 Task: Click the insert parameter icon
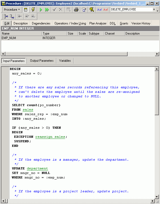pos(6,16)
